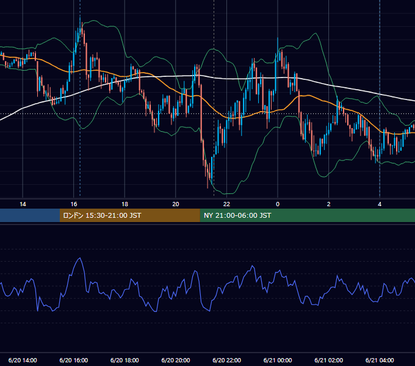The height and width of the screenshot is (366, 415).
Task: Click hour label 18 on price chart axis
Action: point(125,204)
